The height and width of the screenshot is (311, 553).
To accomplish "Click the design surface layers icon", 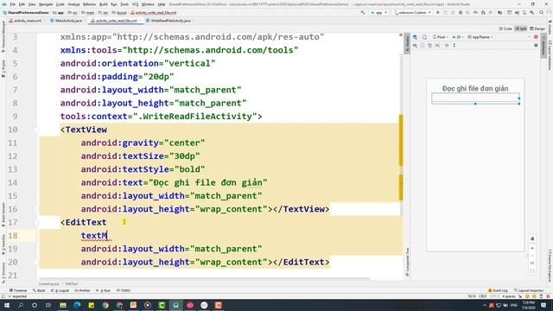I will 416,37.
